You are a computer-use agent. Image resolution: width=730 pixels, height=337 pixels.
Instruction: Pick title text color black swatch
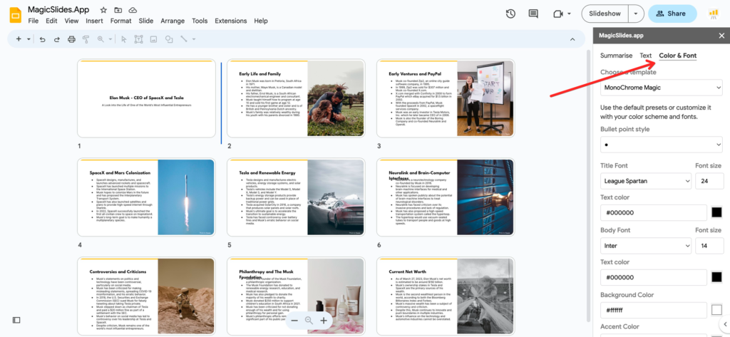(x=717, y=213)
